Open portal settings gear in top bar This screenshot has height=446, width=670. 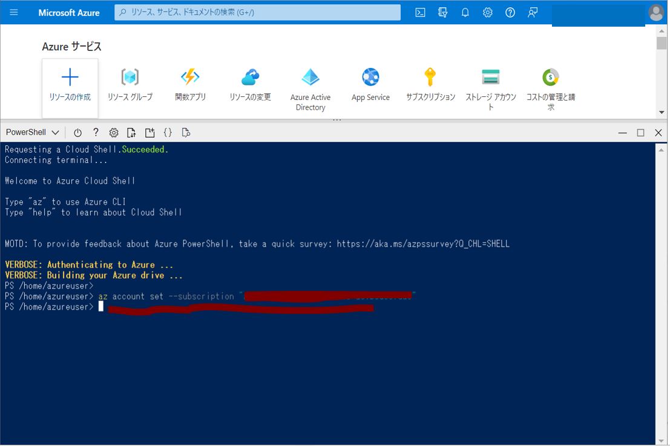[x=487, y=12]
